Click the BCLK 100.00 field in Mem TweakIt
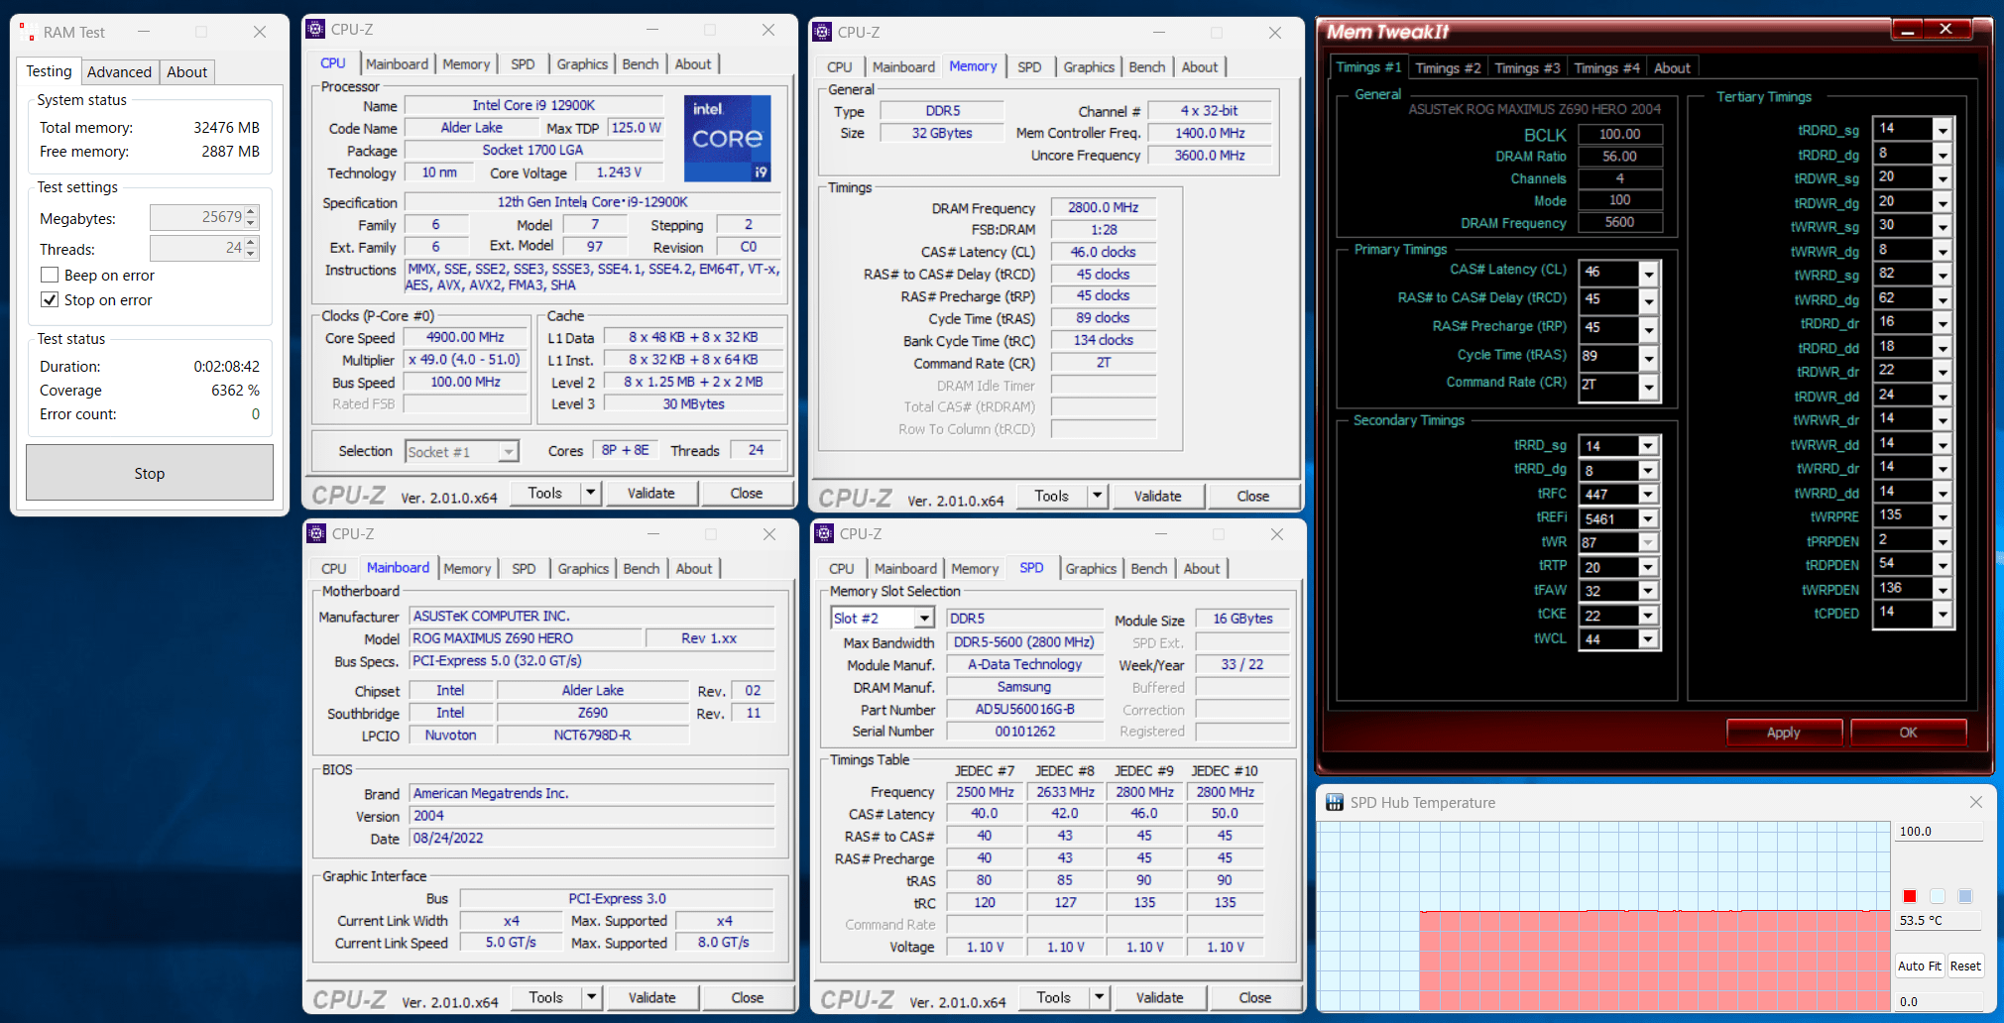Image resolution: width=2004 pixels, height=1023 pixels. (1619, 134)
